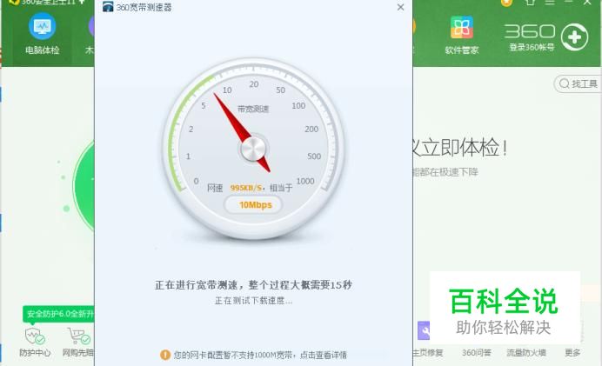This screenshot has height=366, width=602.
Task: Open 主页修复 tool shortcut
Action: 428,352
